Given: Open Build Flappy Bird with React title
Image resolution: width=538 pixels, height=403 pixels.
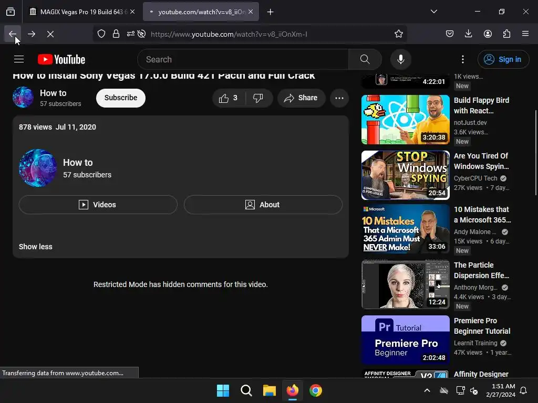Looking at the screenshot, I should coord(481,105).
